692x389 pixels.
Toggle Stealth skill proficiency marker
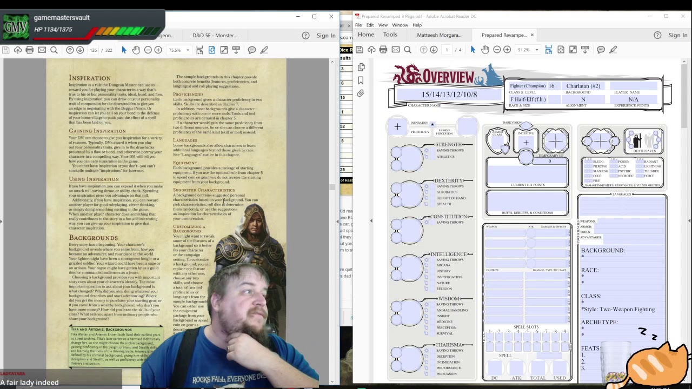click(427, 204)
